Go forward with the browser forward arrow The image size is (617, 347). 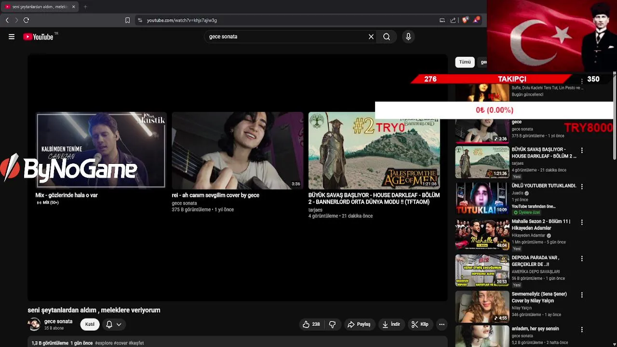point(16,20)
